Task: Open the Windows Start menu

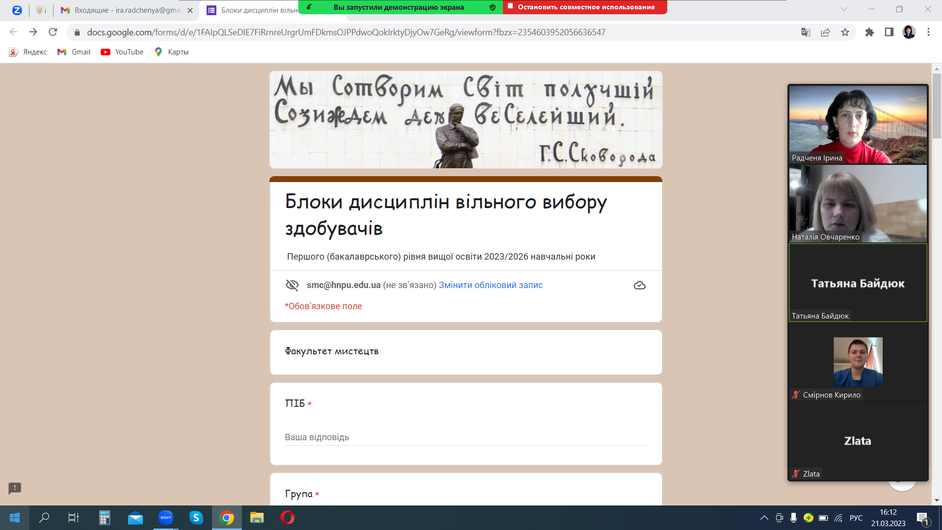Action: point(15,518)
